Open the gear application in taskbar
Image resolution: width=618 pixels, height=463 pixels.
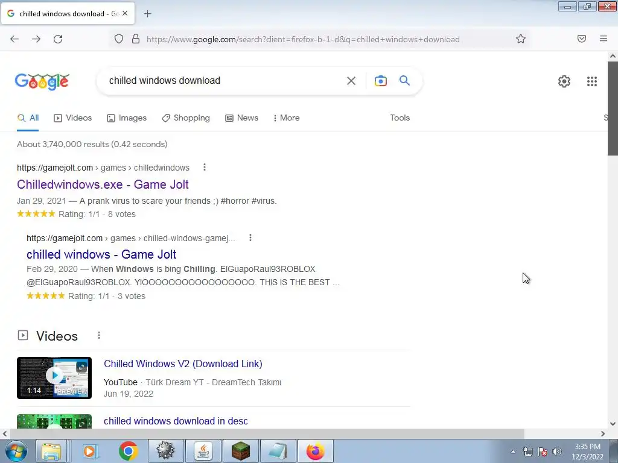tap(165, 451)
